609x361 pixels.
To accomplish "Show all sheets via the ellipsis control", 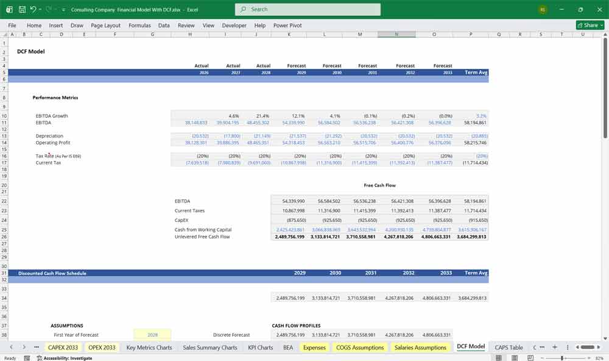I will (37, 347).
